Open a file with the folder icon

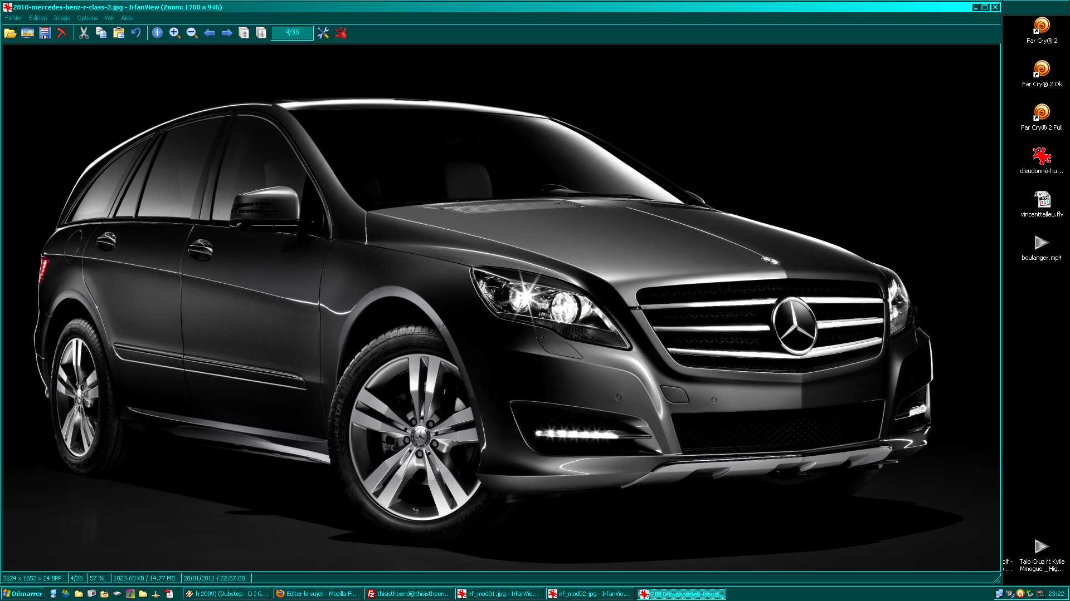click(10, 33)
